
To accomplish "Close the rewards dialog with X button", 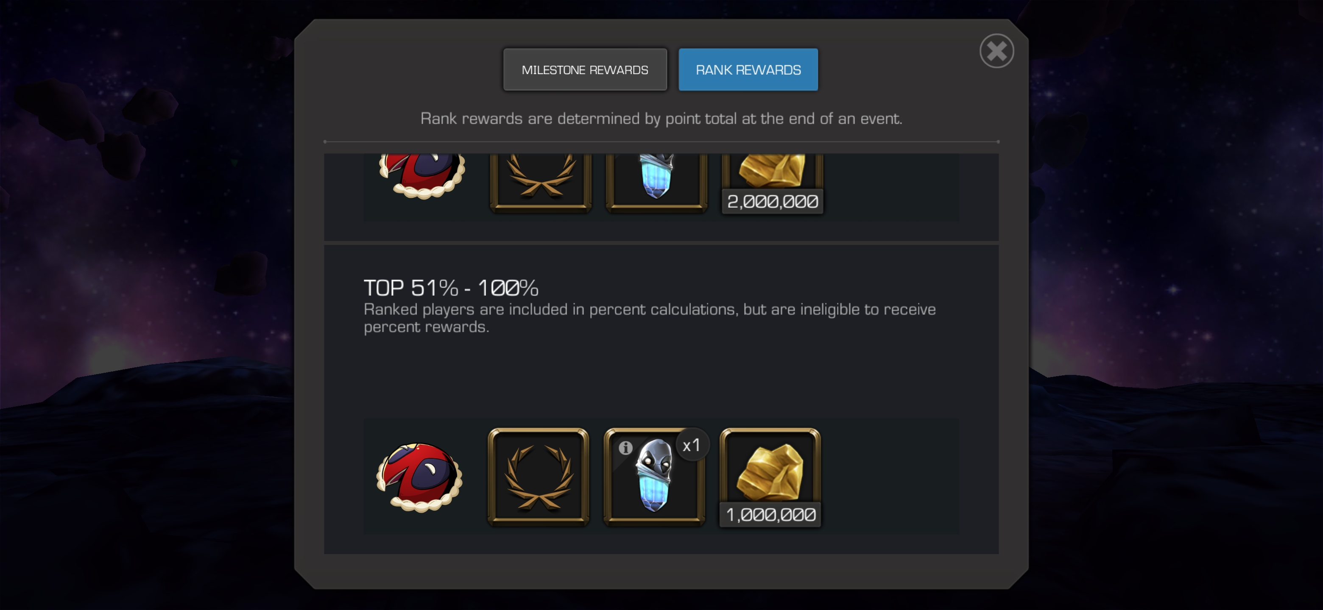I will pos(996,51).
